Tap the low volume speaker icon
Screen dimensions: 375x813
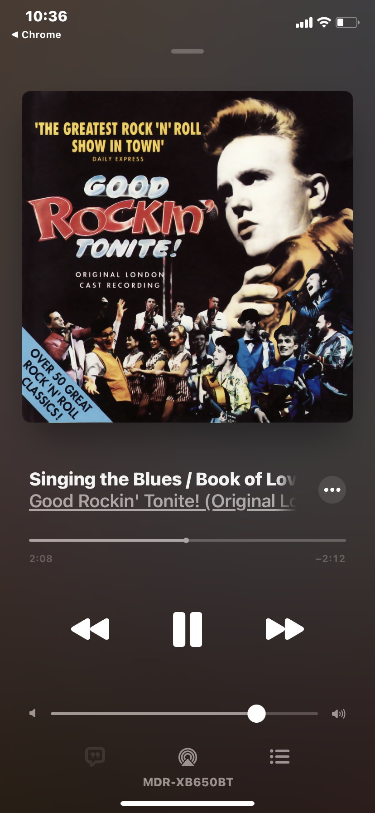point(33,713)
